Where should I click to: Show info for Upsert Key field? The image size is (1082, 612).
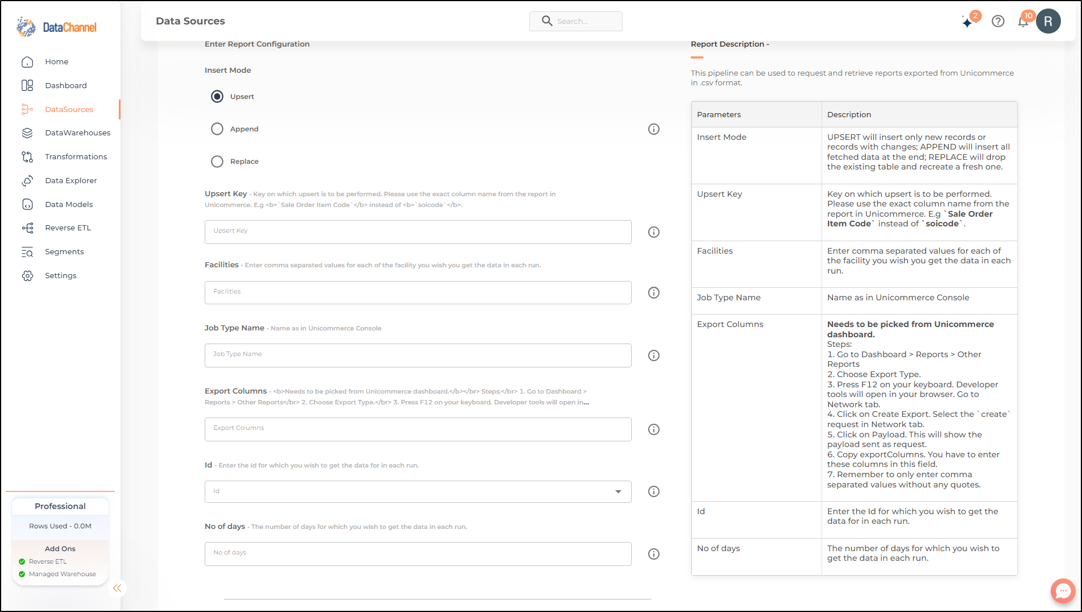point(654,232)
